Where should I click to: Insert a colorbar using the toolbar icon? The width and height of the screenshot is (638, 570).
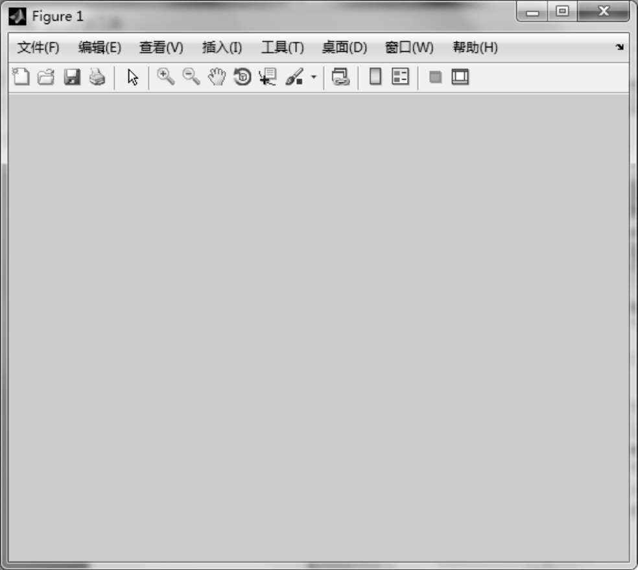[x=375, y=77]
